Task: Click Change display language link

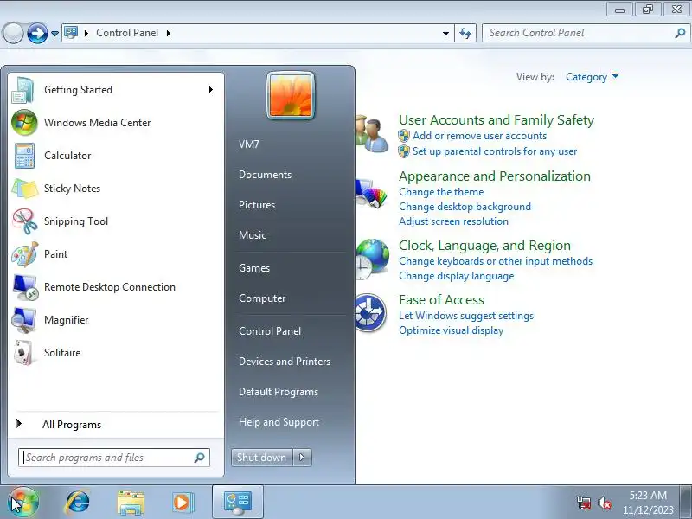Action: (x=457, y=276)
